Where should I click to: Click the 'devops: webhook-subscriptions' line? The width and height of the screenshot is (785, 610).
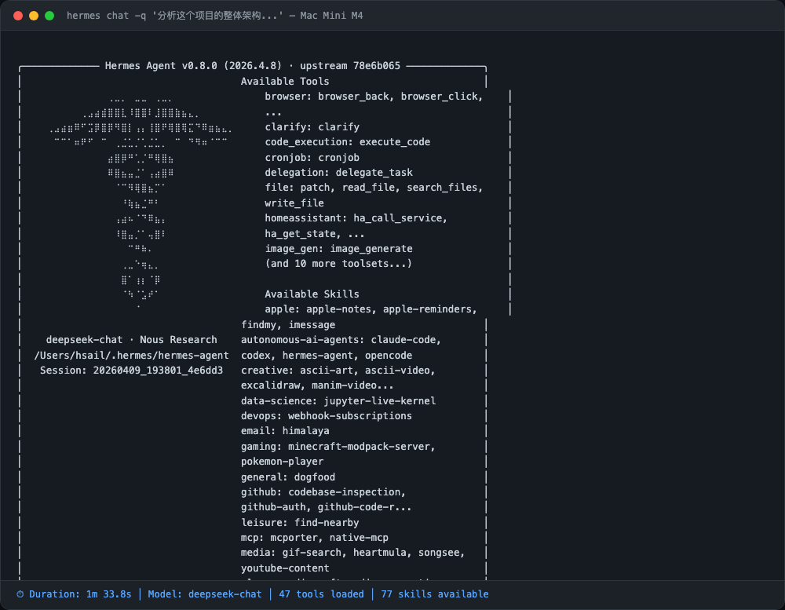point(327,415)
